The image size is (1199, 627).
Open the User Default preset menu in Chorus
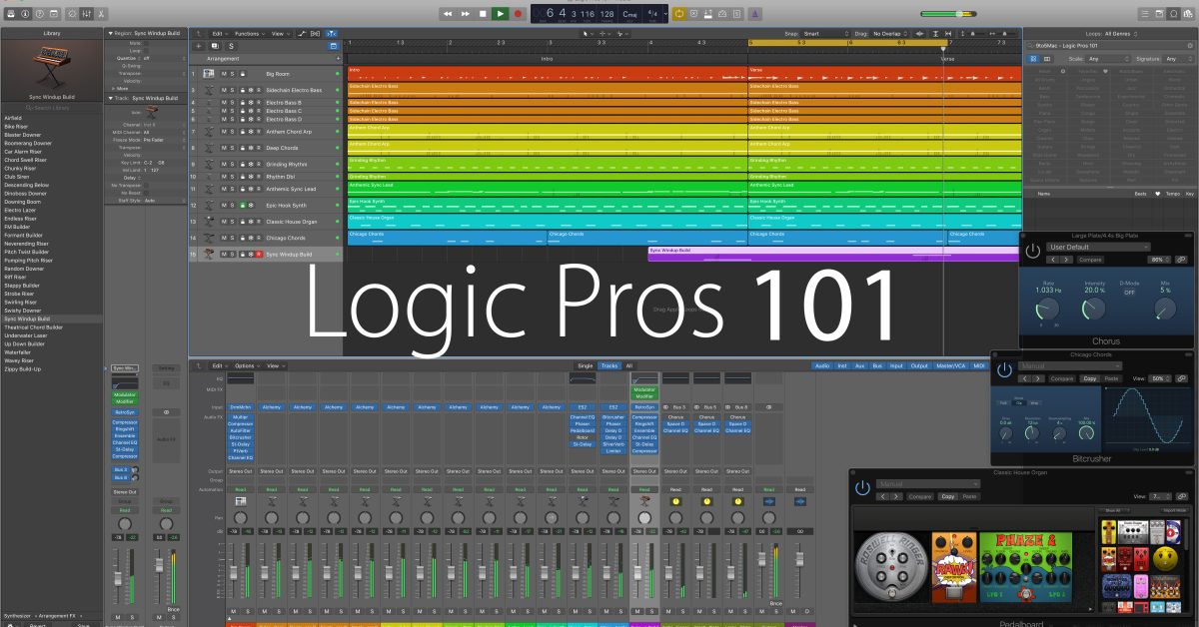[1097, 247]
